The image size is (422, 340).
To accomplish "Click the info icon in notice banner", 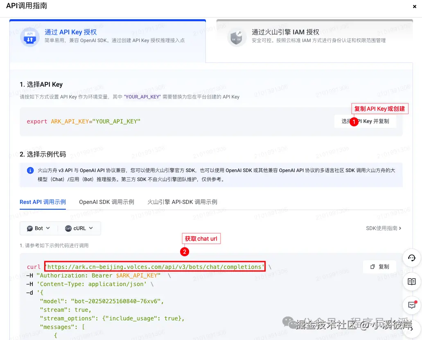I will (30, 170).
